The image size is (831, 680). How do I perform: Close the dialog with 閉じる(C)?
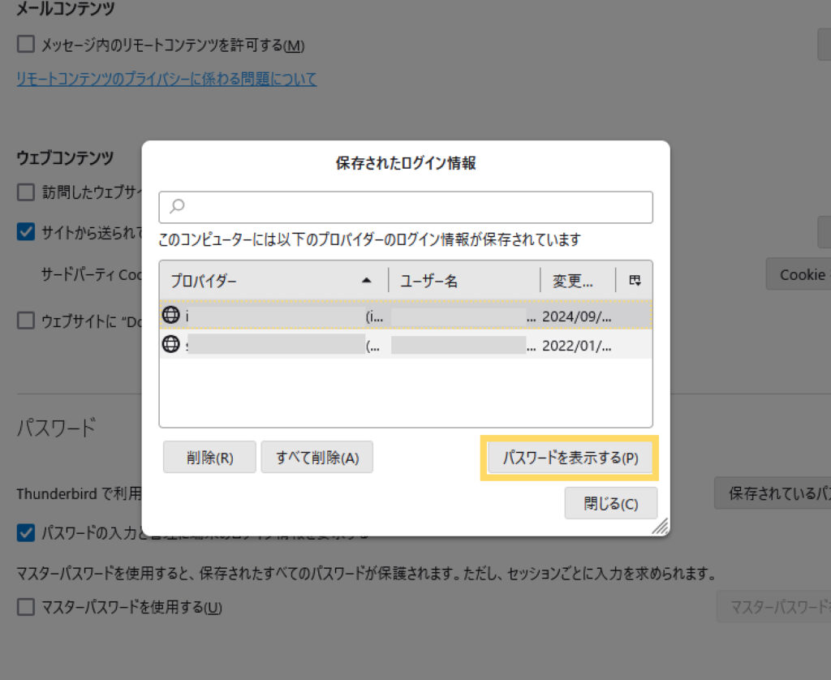click(610, 503)
